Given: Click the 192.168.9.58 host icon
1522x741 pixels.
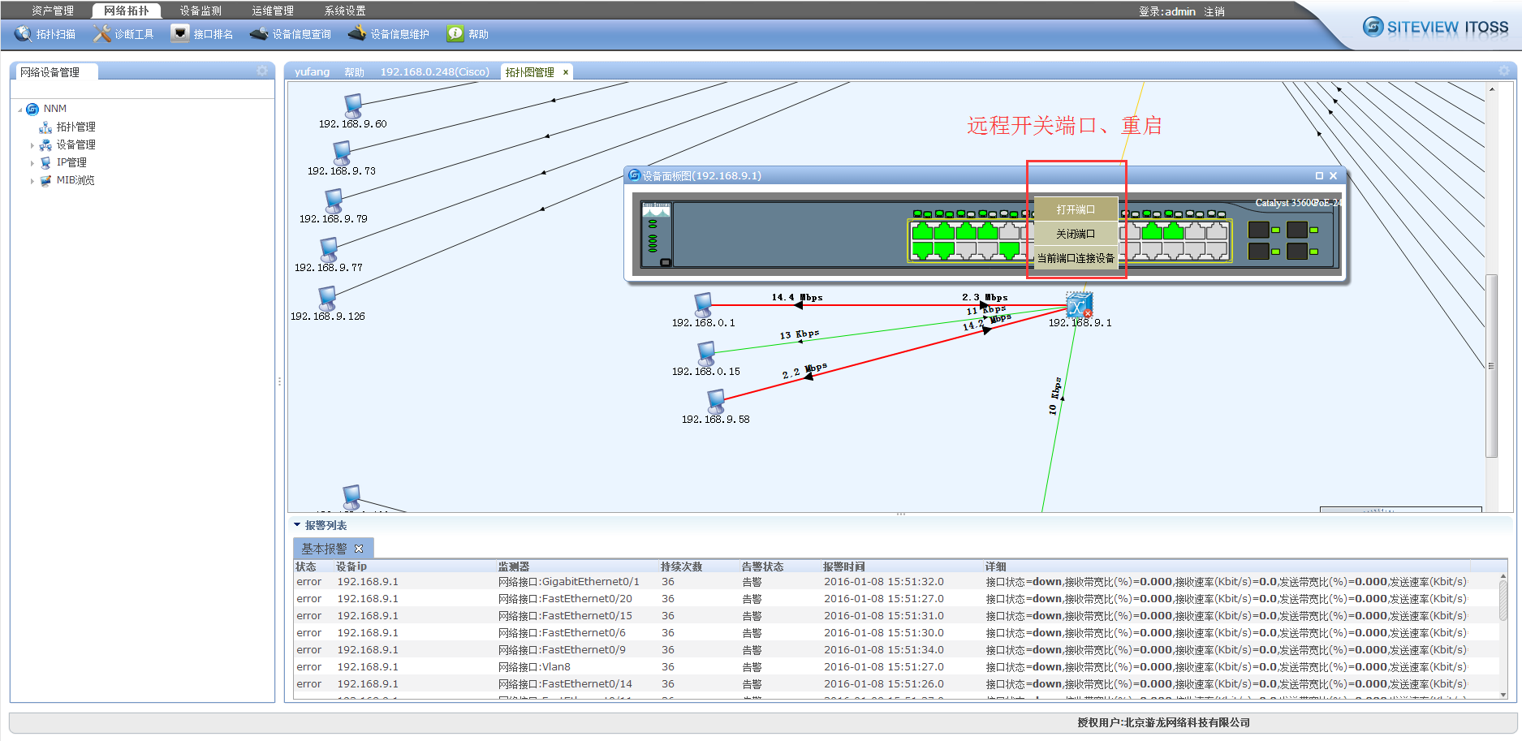Looking at the screenshot, I should (715, 401).
